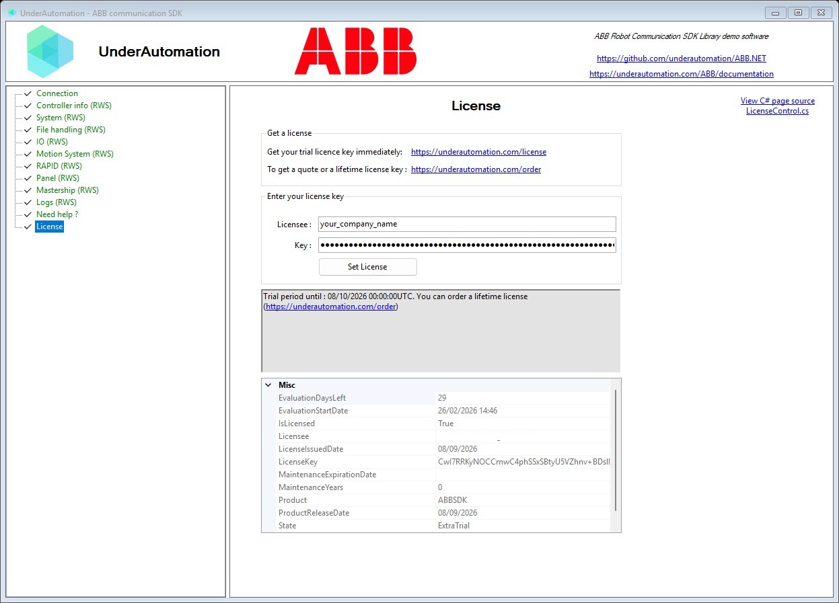Screen dimensions: 839x603
Task: Follow the underautomation.com/order link in Get a license
Action: (x=476, y=169)
